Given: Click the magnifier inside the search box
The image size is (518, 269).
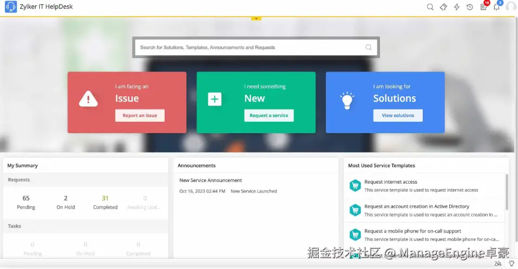Looking at the screenshot, I should [x=369, y=47].
